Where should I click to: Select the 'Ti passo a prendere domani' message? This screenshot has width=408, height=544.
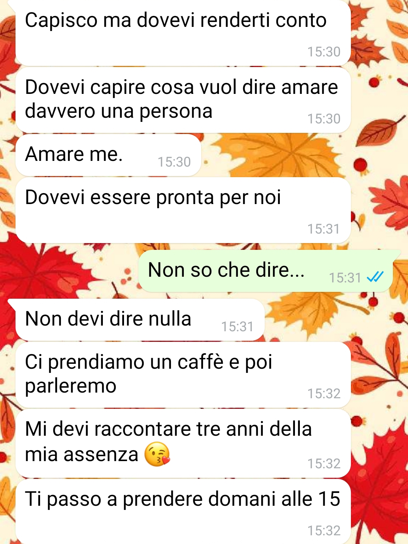point(183,511)
